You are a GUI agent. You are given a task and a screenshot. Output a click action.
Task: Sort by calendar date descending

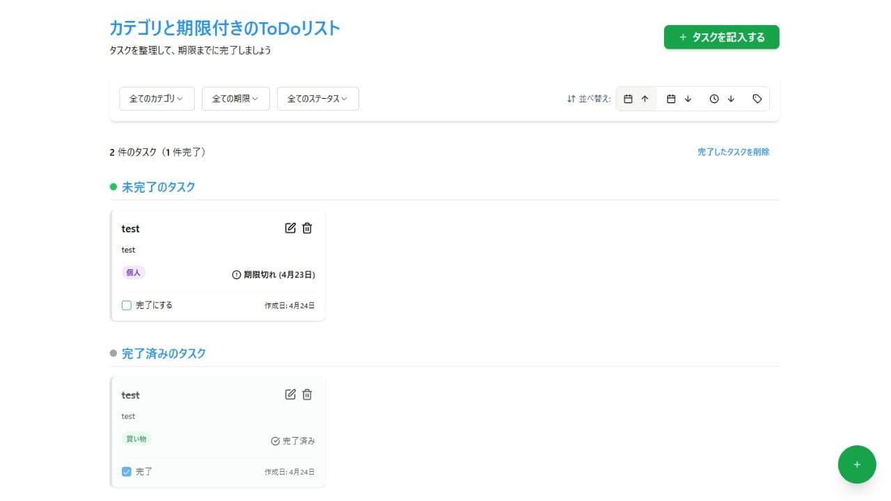[x=679, y=99]
